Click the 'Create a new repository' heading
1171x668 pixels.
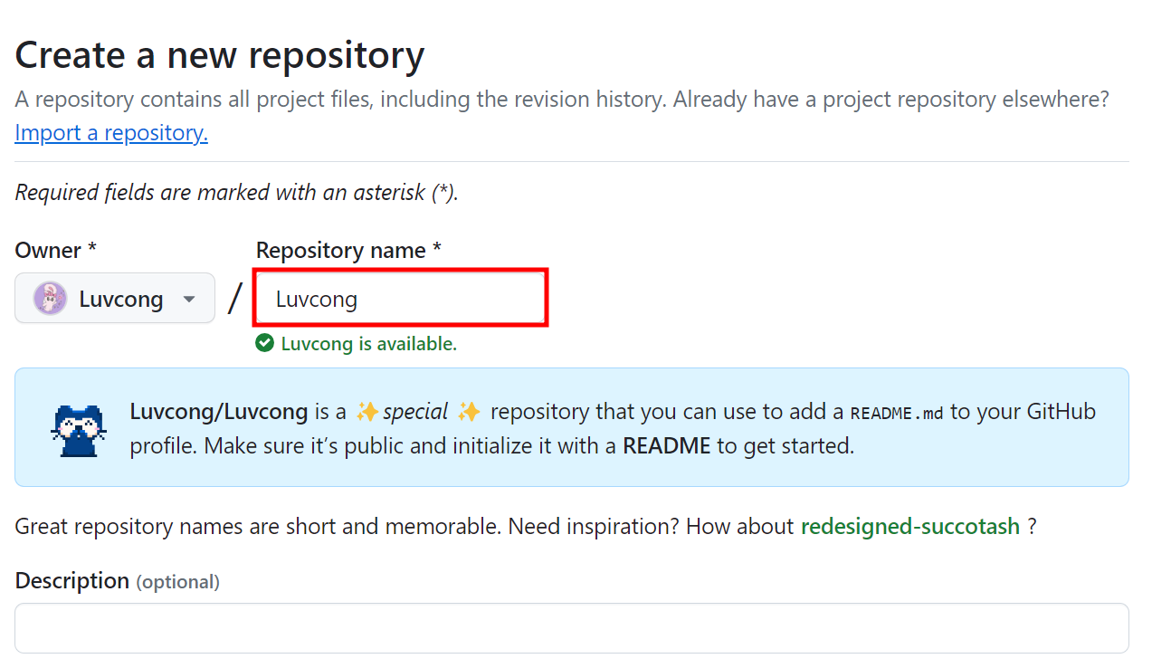tap(220, 55)
